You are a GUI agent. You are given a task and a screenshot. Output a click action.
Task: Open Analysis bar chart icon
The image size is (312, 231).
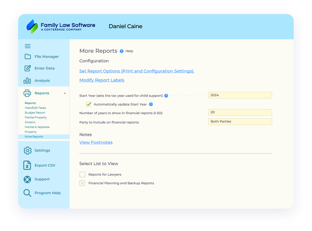point(27,81)
